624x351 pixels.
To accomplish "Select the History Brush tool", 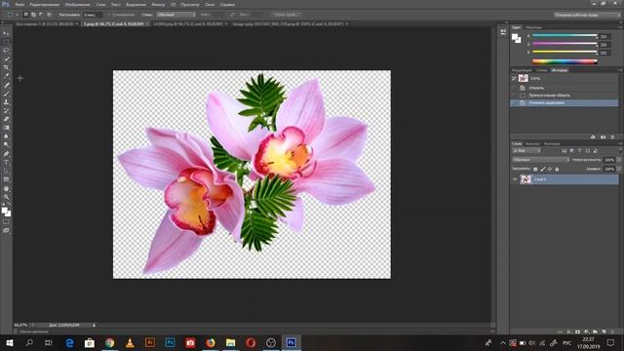I will point(6,110).
